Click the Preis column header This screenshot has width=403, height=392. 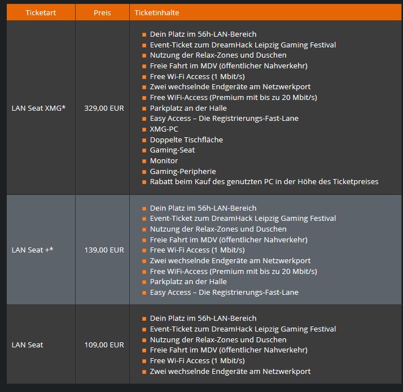coord(102,12)
